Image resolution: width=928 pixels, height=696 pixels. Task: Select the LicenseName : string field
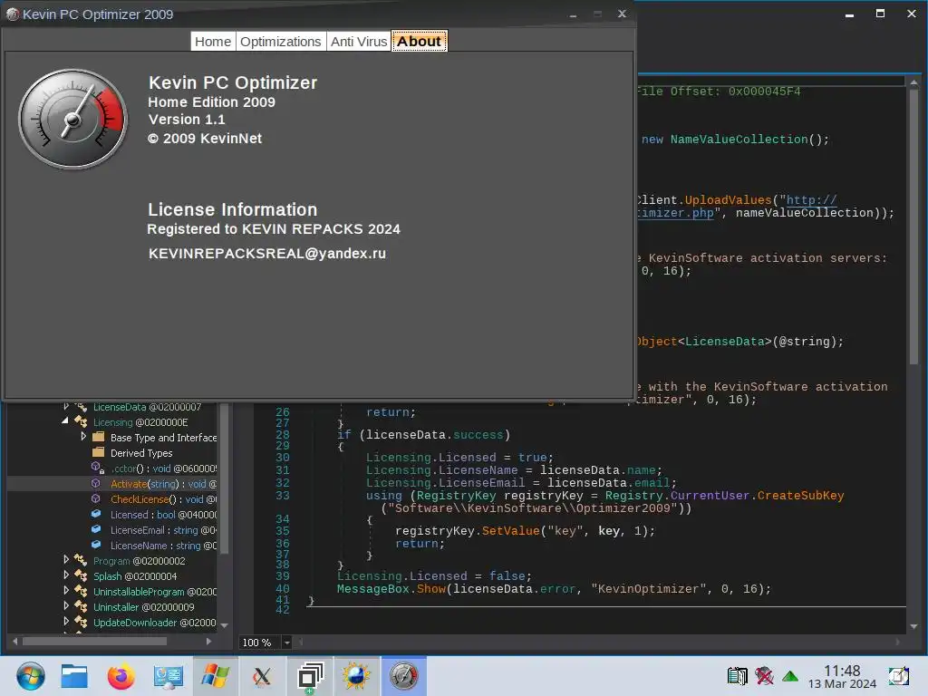[163, 546]
